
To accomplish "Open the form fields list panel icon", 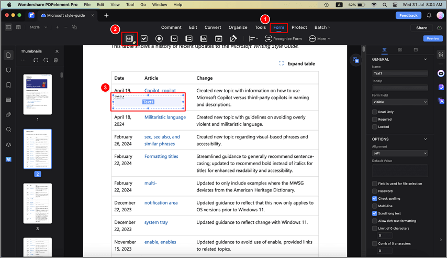I will pos(8,100).
